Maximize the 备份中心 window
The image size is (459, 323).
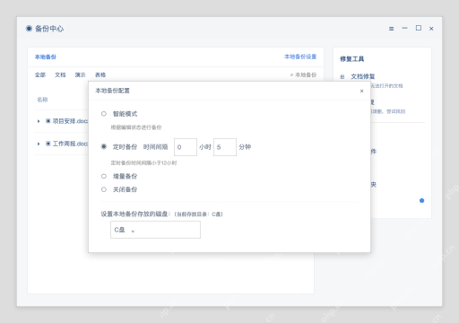(x=419, y=28)
